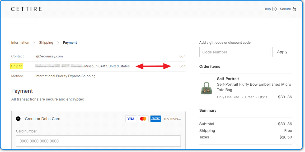Screen dimensions: 305x152
Task: Click the green tote bag thumbnail
Action: 207,88
